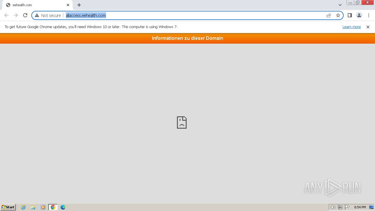The image size is (375, 211).
Task: Close the eehealth.com tab
Action: (68, 5)
